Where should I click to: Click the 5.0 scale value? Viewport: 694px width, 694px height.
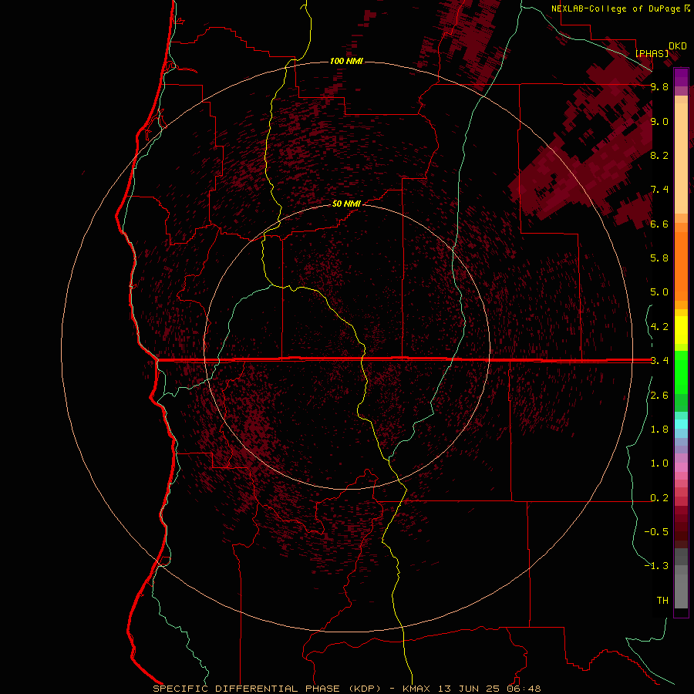tap(659, 292)
